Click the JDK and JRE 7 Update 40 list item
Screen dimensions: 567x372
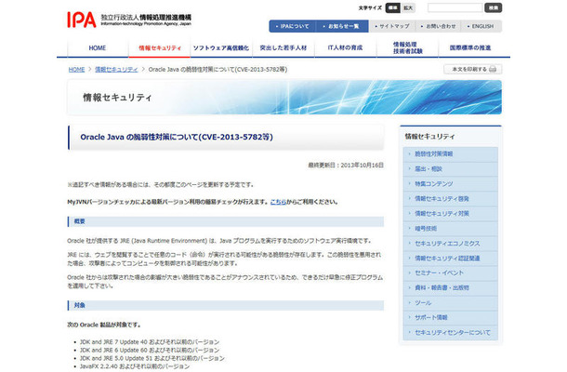pyautogui.click(x=150, y=341)
